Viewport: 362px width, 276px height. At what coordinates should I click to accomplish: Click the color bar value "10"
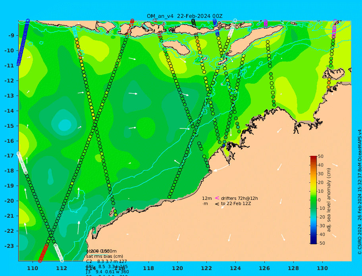point(321,191)
